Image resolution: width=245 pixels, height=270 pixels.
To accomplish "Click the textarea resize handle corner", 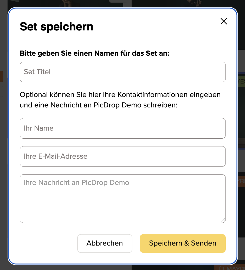I will (x=223, y=221).
